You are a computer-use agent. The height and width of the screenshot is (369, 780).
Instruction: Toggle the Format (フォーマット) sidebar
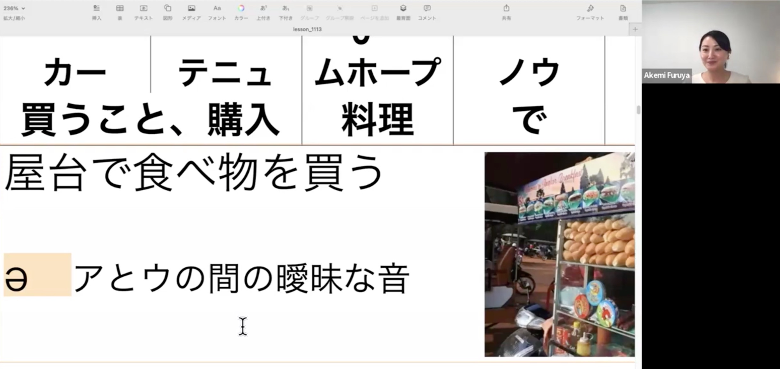(590, 9)
